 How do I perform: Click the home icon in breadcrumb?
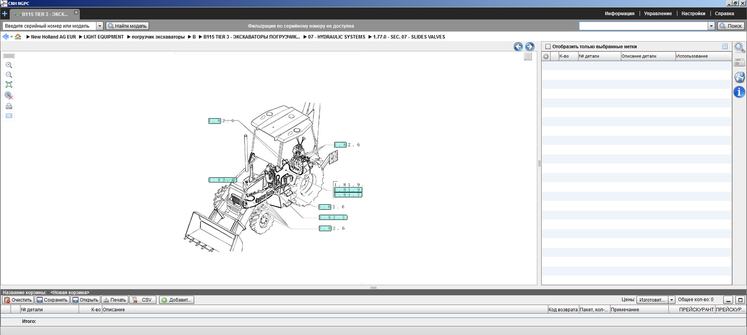18,37
